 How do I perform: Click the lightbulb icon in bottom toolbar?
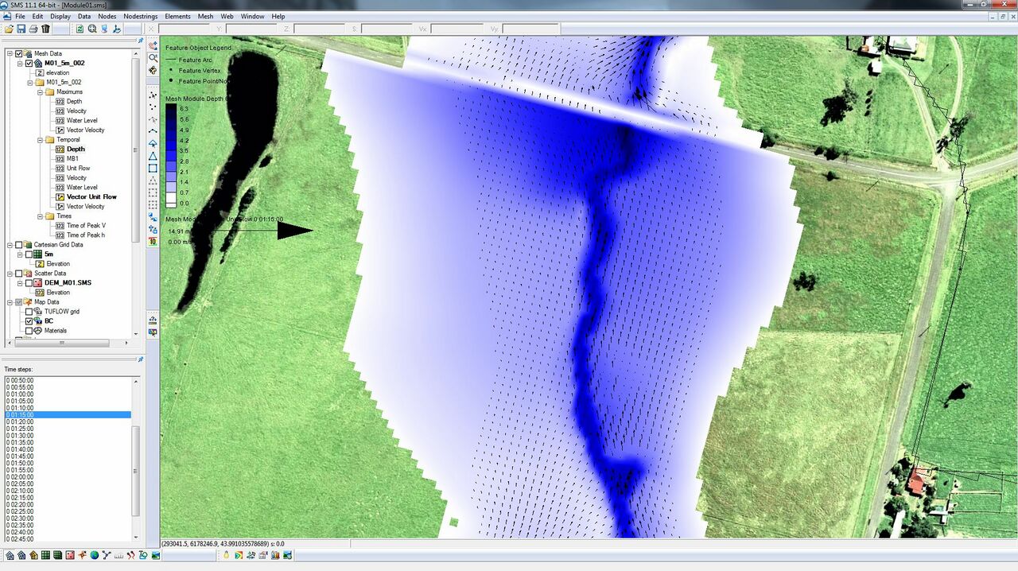click(x=226, y=555)
